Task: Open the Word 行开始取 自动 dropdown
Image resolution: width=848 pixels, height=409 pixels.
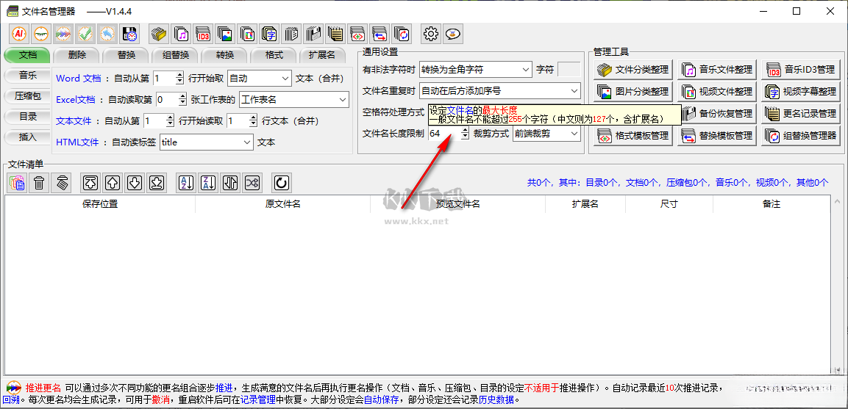Action: point(260,79)
